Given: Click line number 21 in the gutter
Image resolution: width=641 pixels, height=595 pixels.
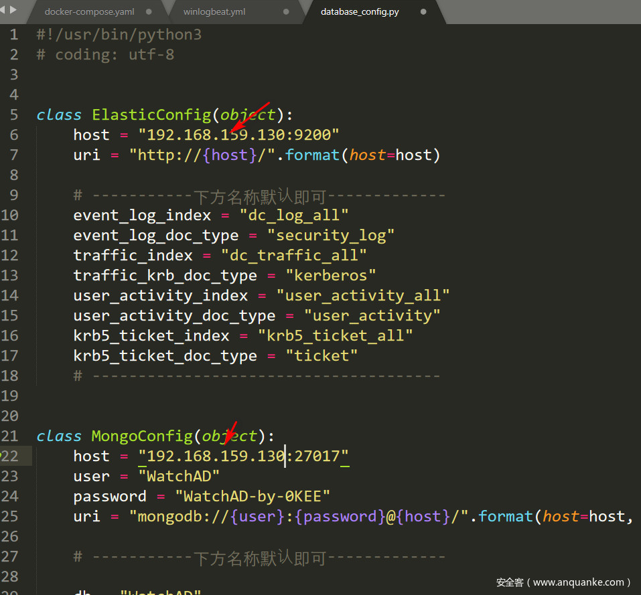Looking at the screenshot, I should point(10,436).
